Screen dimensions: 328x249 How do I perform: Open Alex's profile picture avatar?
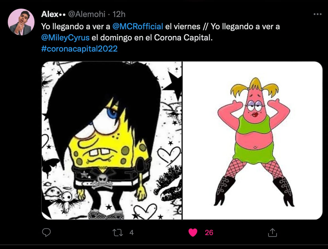click(x=21, y=22)
